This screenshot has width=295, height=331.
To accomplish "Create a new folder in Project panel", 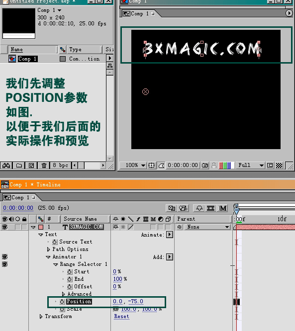I will pyautogui.click(x=19, y=165).
